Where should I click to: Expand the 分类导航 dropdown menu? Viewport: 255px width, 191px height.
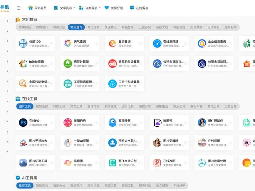(90, 8)
